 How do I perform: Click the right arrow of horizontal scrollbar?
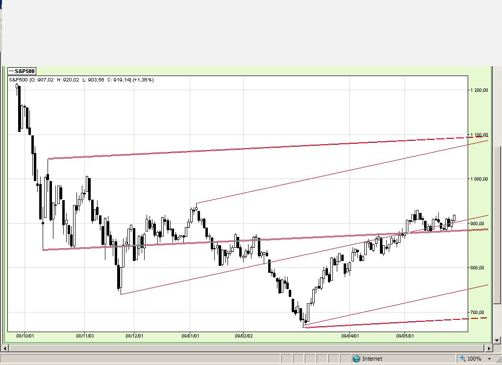coord(489,348)
